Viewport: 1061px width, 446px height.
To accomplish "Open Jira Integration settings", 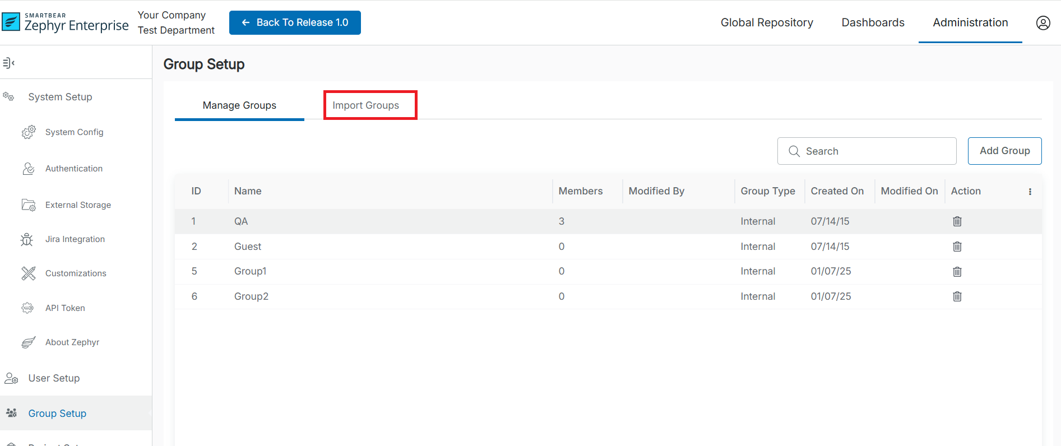I will point(75,239).
